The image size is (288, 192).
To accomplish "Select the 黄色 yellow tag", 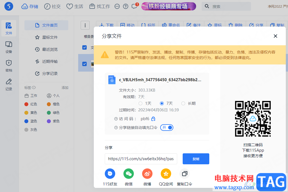I will click(x=31, y=113).
